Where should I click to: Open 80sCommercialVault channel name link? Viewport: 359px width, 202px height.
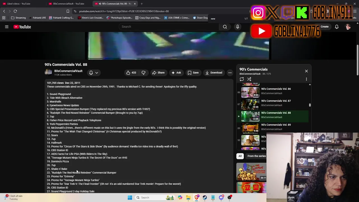pos(68,71)
